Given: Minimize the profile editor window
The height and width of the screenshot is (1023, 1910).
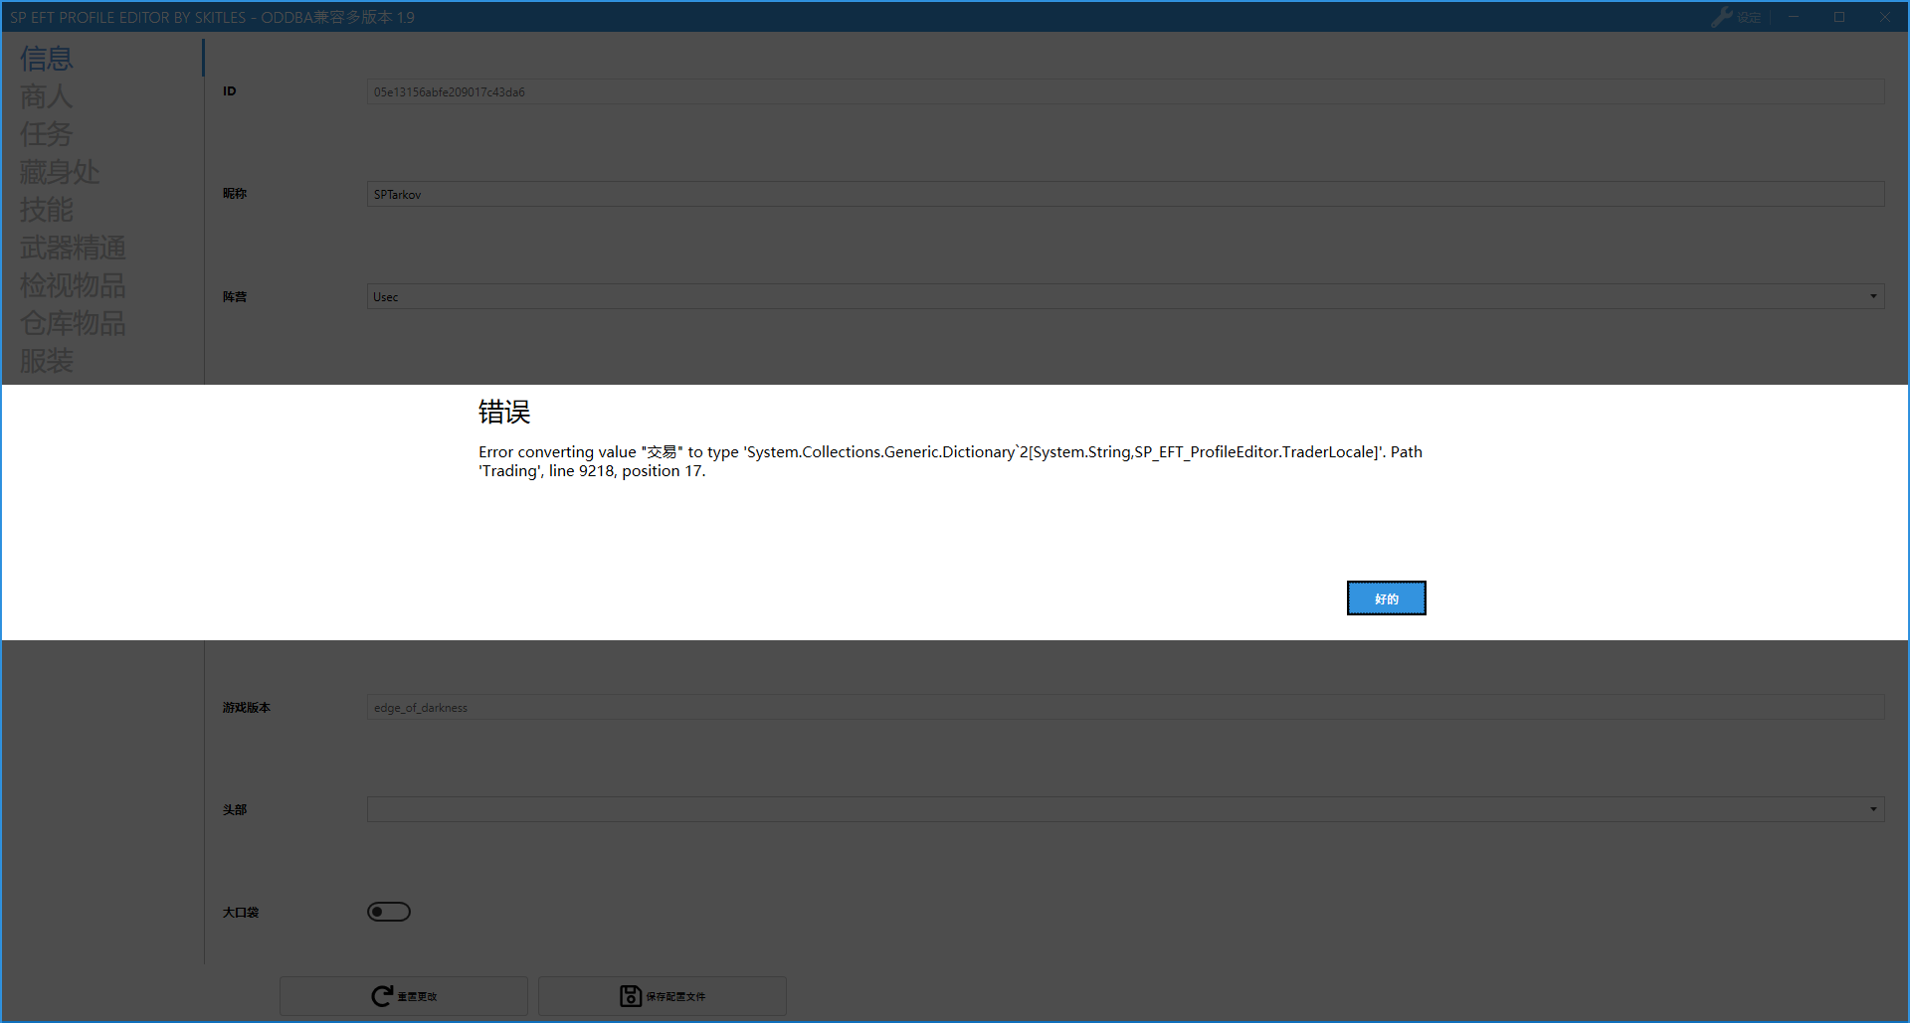Looking at the screenshot, I should [x=1794, y=17].
